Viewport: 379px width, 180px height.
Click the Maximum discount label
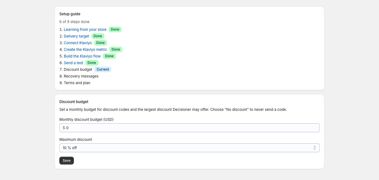pyautogui.click(x=76, y=139)
